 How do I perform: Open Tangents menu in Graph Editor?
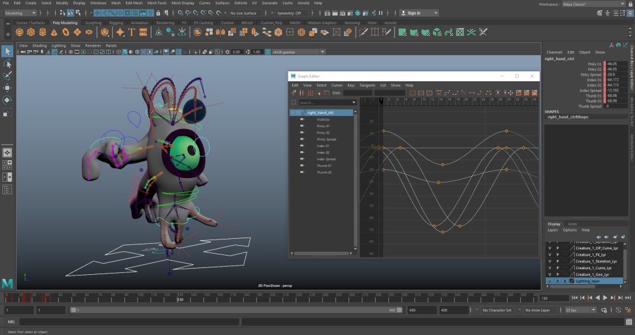(367, 85)
